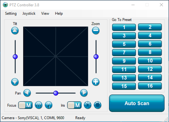This screenshot has width=169, height=122.
Task: Go to preset 9
Action: pos(124,61)
